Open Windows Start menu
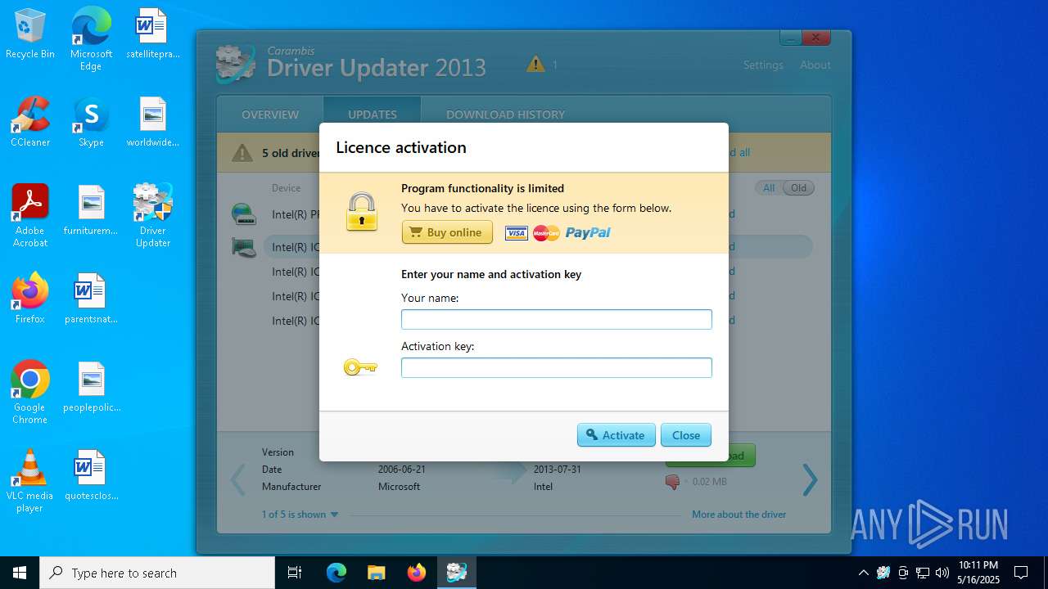The image size is (1048, 589). coord(20,573)
